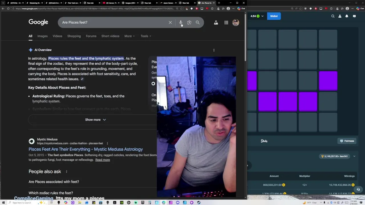365x205 pixels.
Task: Expand 'Are Pisces associated with feet?' question
Action: [54, 182]
